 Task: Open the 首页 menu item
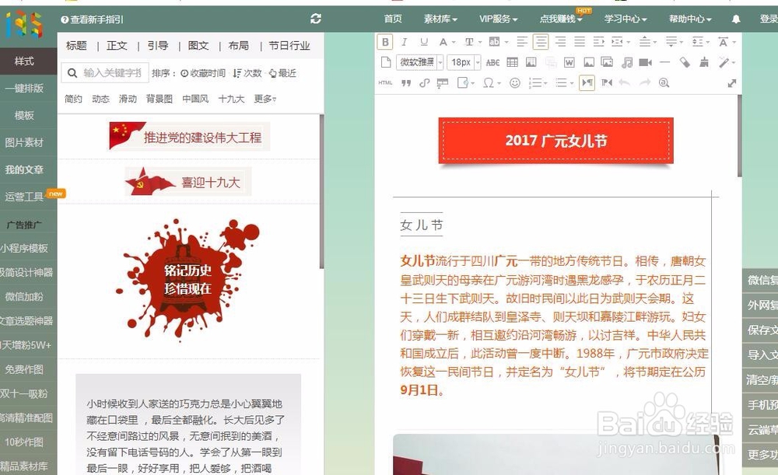(x=393, y=19)
